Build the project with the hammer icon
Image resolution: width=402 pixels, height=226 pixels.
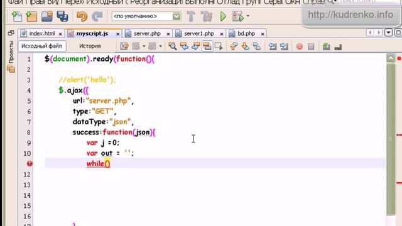pos(191,16)
